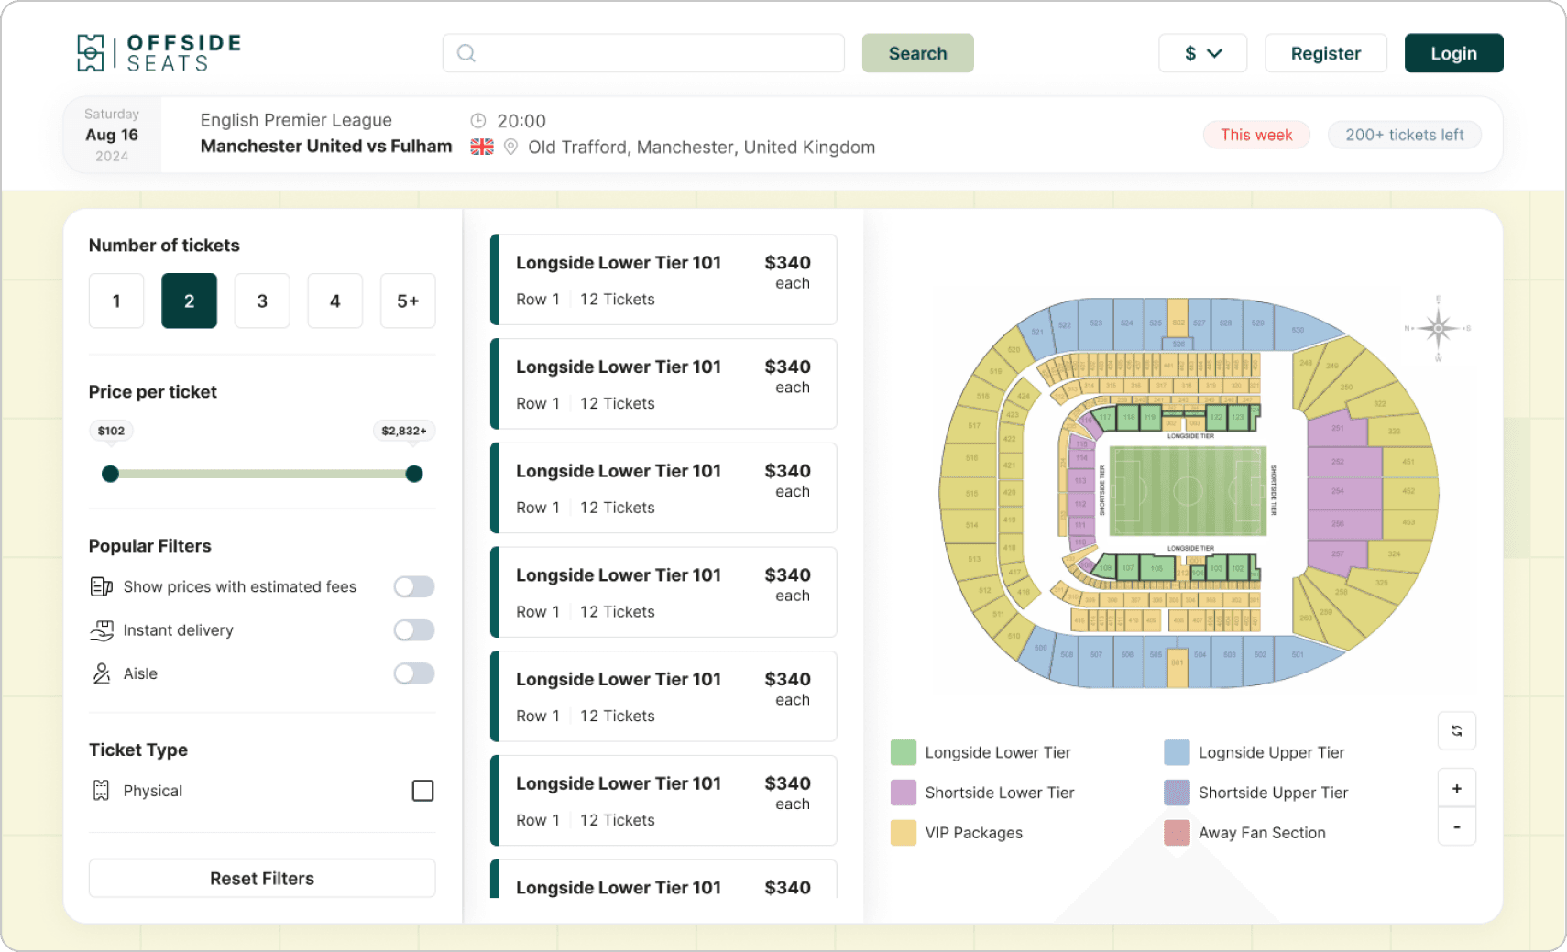Image resolution: width=1567 pixels, height=952 pixels.
Task: Check the Physical ticket type box
Action: pyautogui.click(x=422, y=791)
